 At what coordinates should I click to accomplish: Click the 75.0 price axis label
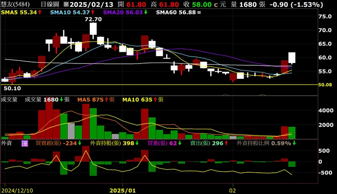[325, 16]
